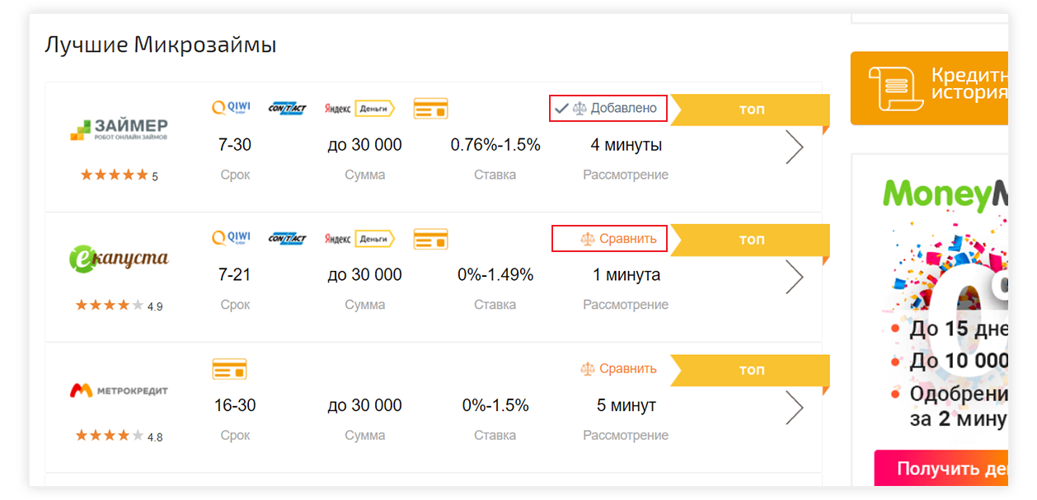Click the QIWI icon in the Займер row

(231, 108)
